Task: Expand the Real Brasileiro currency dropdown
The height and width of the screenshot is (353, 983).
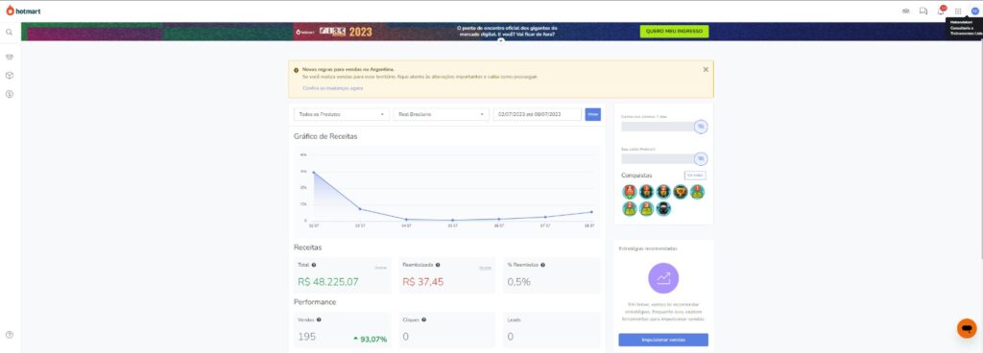Action: 442,114
